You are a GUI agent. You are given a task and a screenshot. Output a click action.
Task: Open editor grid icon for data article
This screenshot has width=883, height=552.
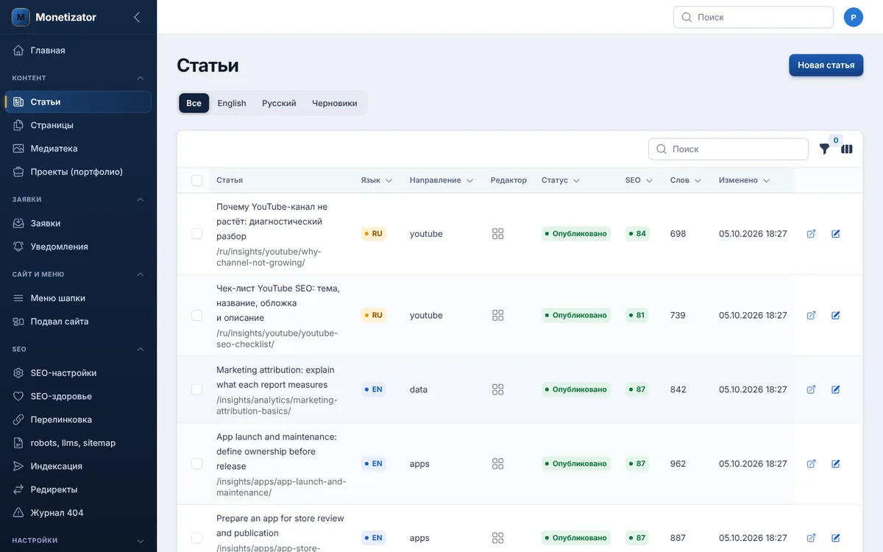(x=497, y=389)
